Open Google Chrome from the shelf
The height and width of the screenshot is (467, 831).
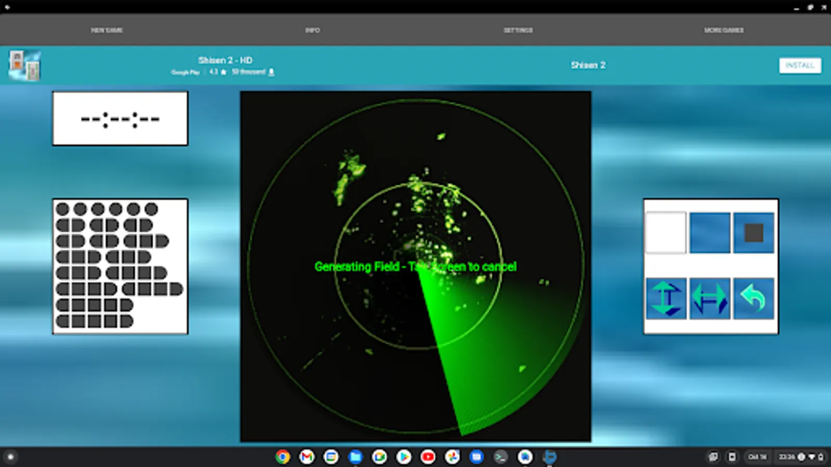click(x=283, y=457)
